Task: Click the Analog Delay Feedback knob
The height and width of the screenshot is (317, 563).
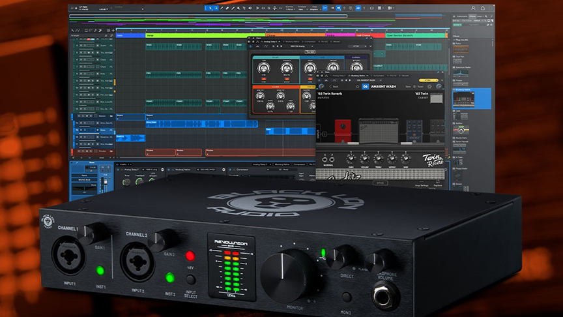Action: click(x=286, y=68)
